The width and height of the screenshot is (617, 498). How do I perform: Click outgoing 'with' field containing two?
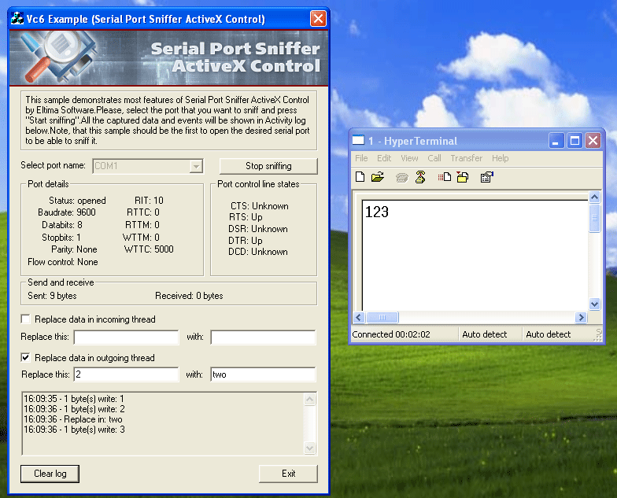click(263, 374)
